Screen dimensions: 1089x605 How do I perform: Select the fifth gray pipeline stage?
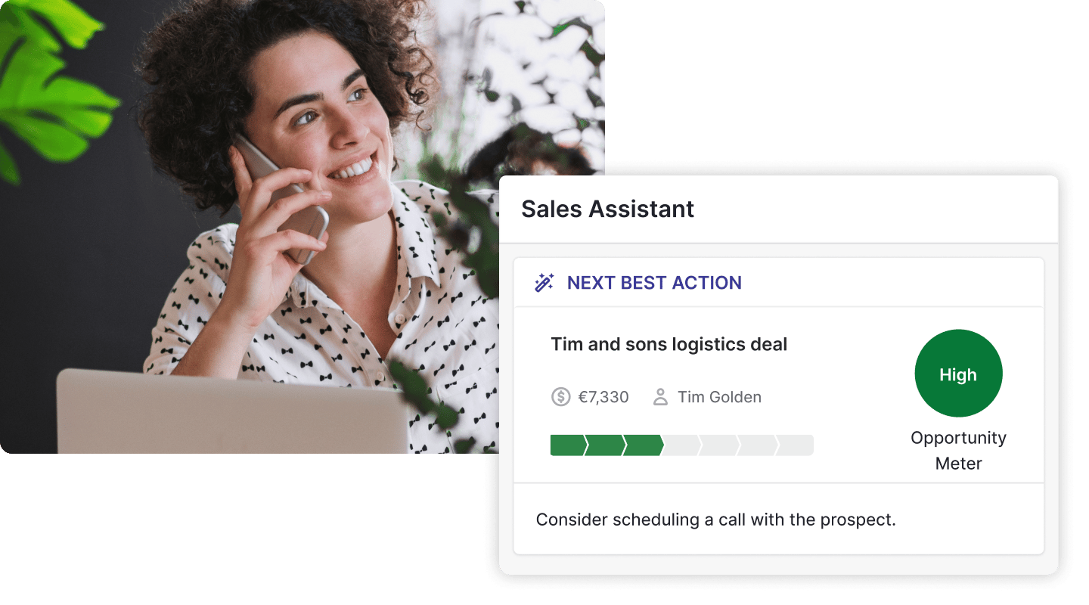click(720, 445)
